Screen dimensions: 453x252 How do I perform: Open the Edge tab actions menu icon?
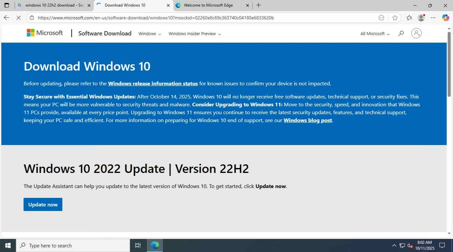coord(7,5)
